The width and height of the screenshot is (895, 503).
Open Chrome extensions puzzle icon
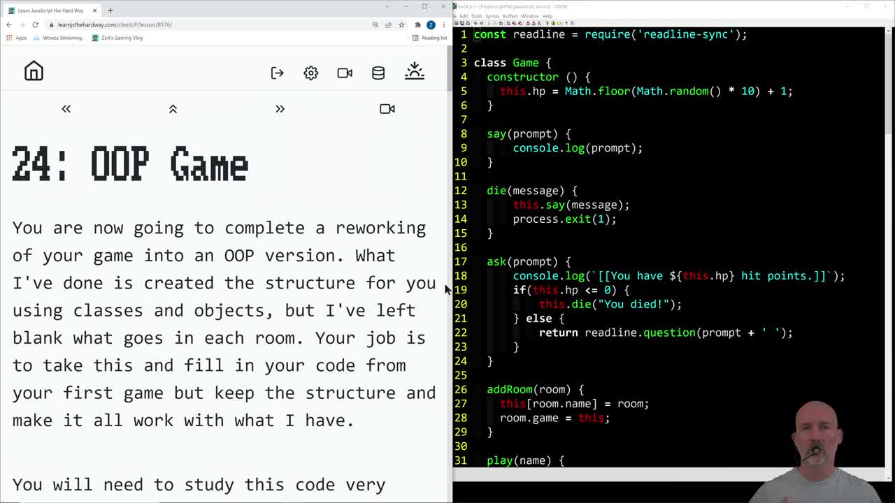tap(417, 24)
